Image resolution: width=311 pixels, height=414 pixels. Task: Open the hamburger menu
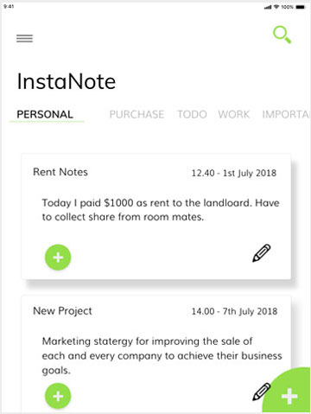[24, 38]
